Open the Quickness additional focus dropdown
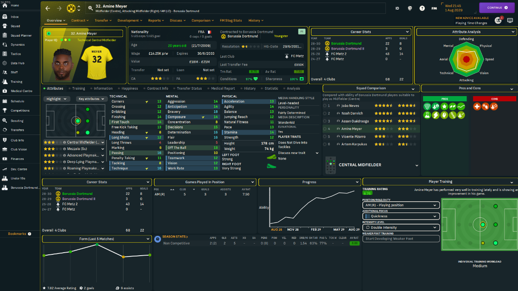Viewport: 518px width, 291px height. (401, 216)
